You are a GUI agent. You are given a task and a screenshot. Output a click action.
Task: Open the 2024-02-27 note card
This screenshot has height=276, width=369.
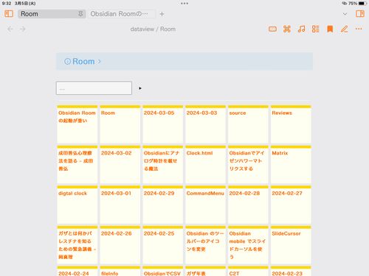pyautogui.click(x=291, y=205)
